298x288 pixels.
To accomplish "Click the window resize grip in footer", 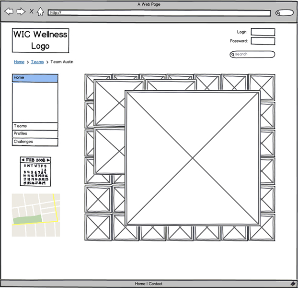I will (x=292, y=284).
